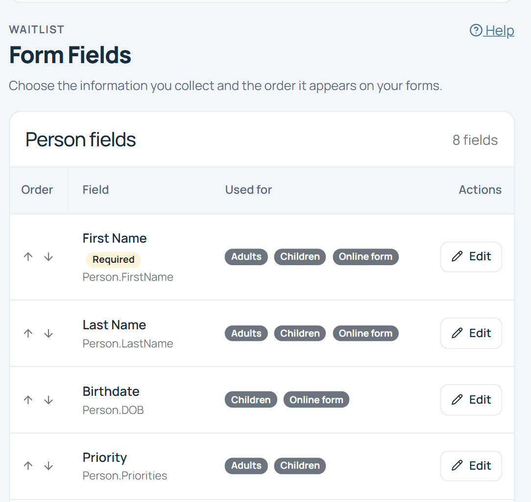Move Last Name field up
Viewport: 531px width, 502px height.
coord(28,333)
